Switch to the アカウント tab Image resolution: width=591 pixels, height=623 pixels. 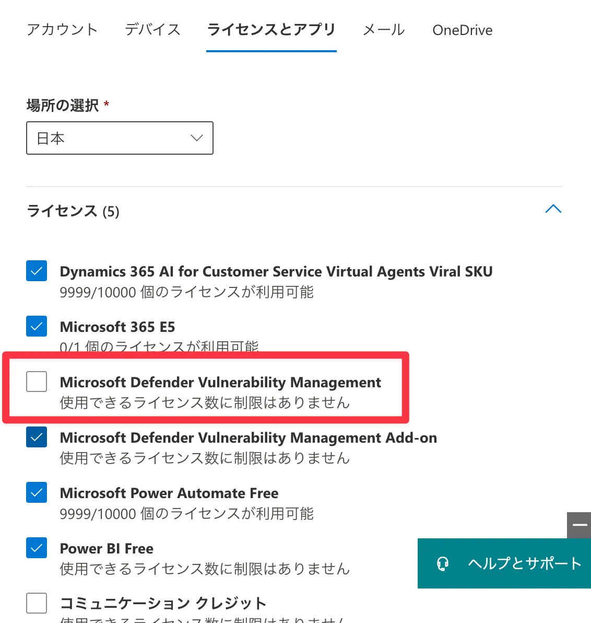coord(62,30)
